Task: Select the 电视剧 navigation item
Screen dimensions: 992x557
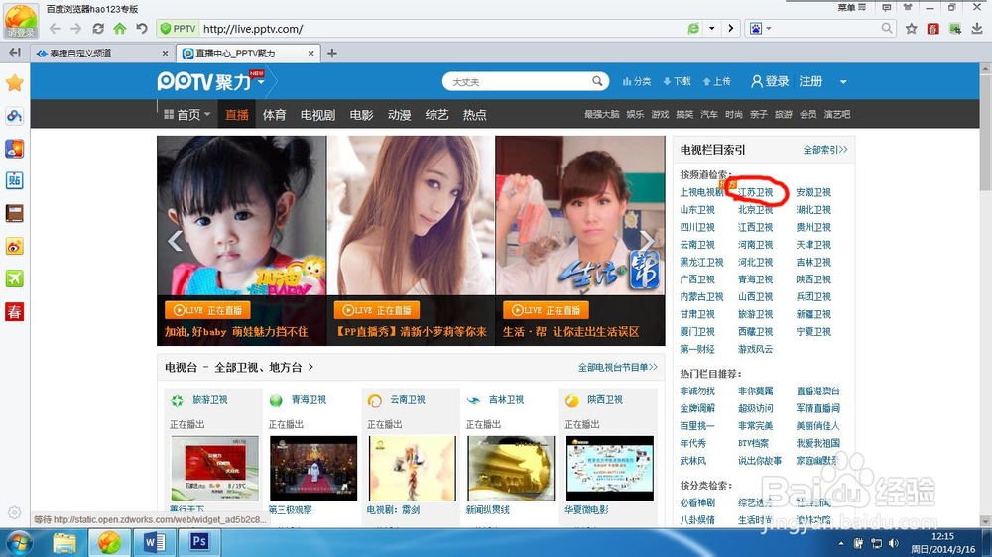Action: point(317,114)
